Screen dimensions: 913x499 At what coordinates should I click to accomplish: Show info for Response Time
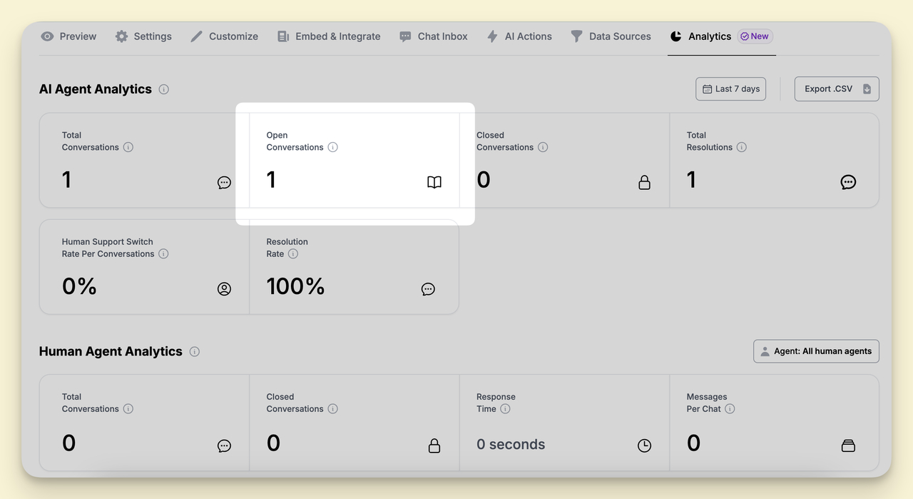click(x=505, y=409)
